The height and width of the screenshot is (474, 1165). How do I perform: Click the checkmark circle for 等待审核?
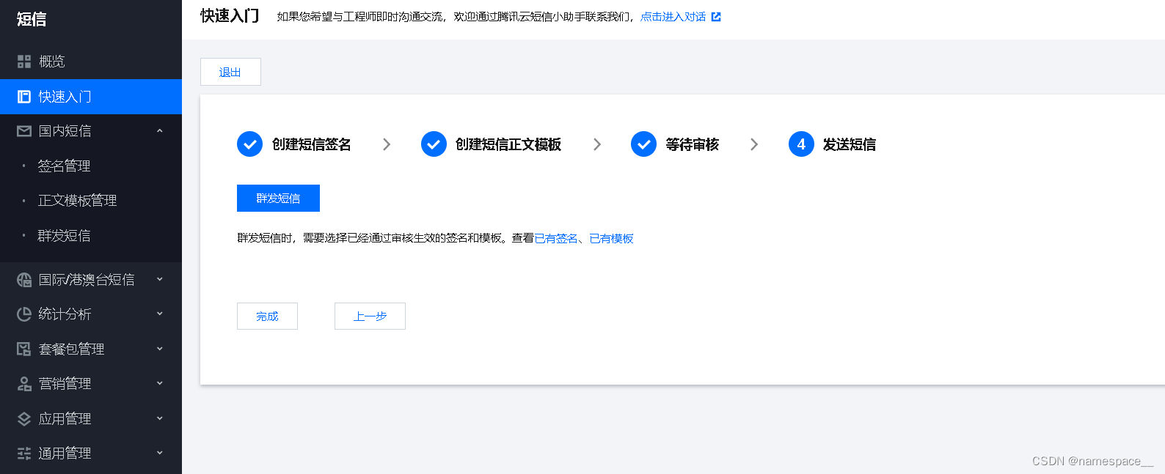coord(643,144)
